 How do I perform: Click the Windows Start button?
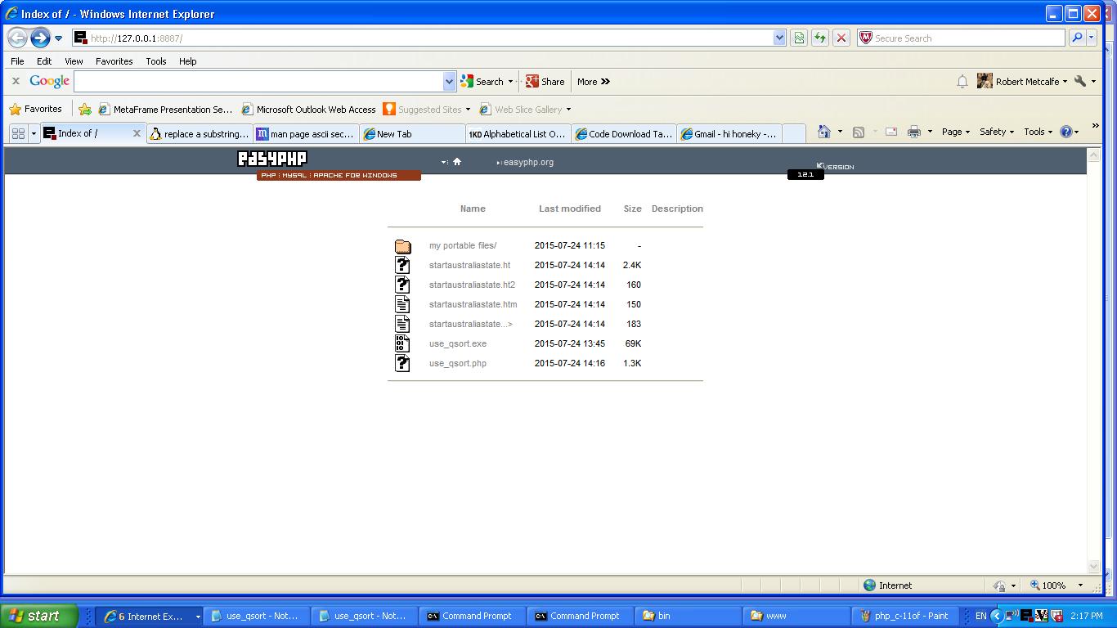click(x=38, y=616)
